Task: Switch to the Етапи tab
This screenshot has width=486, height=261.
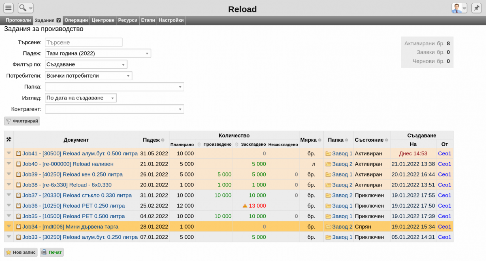Action: pos(148,20)
